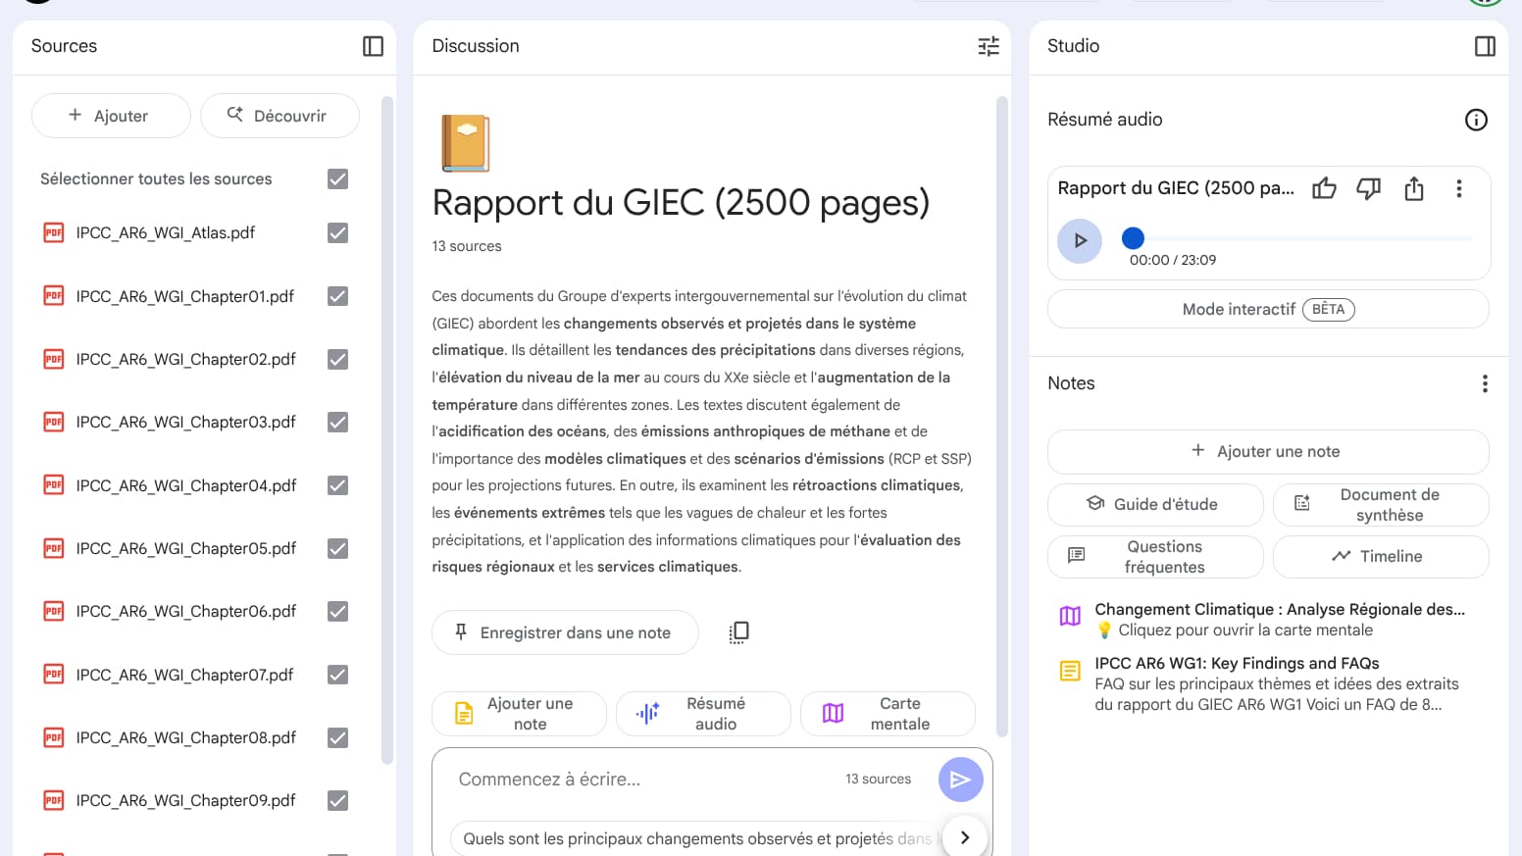Click '13 sources' label in chat box
This screenshot has width=1522, height=856.
(x=878, y=780)
